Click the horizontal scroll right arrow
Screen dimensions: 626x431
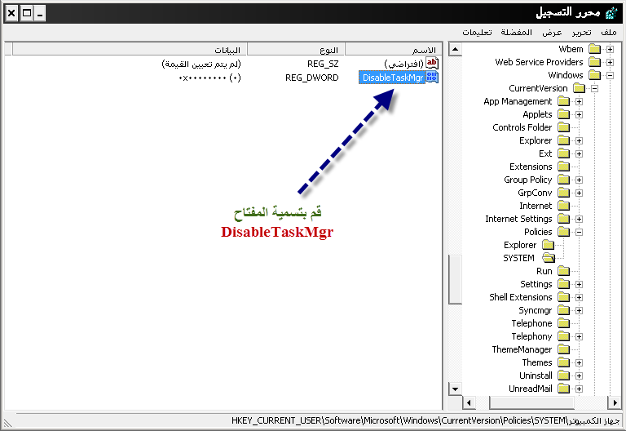(615, 402)
